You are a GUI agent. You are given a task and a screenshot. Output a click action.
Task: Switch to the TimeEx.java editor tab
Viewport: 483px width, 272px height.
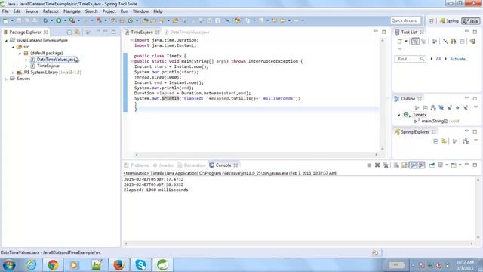pyautogui.click(x=141, y=32)
